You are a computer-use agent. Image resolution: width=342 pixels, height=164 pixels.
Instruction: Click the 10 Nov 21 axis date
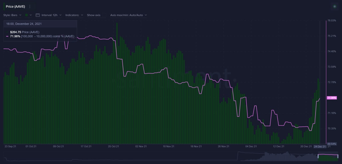169,146
